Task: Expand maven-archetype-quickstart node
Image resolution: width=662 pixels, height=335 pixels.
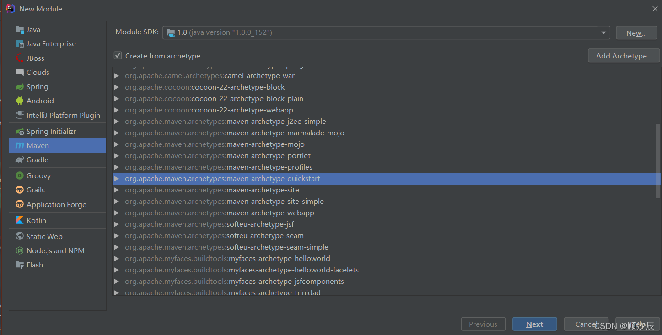Action: [x=117, y=179]
